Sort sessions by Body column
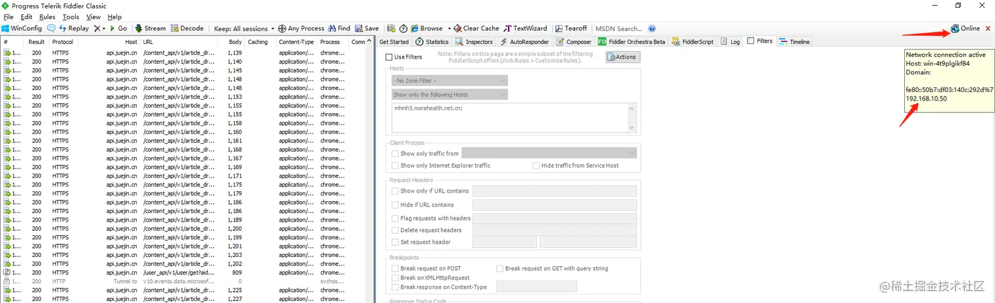The image size is (995, 303). point(234,42)
